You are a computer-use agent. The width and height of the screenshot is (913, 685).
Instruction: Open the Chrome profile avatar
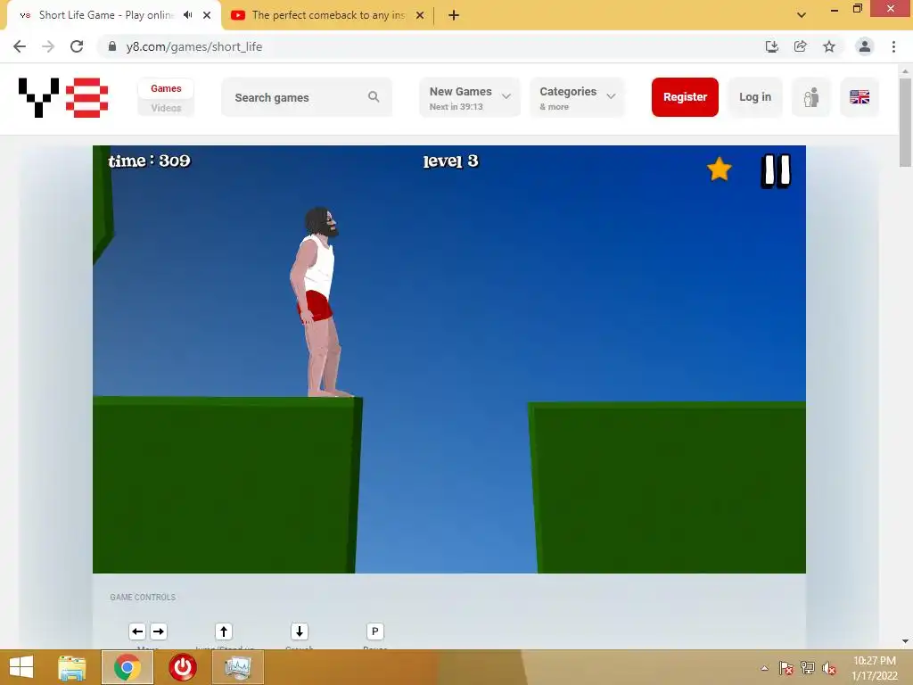865,46
